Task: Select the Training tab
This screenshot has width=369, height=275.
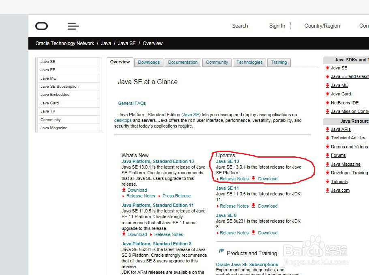Action: point(279,62)
